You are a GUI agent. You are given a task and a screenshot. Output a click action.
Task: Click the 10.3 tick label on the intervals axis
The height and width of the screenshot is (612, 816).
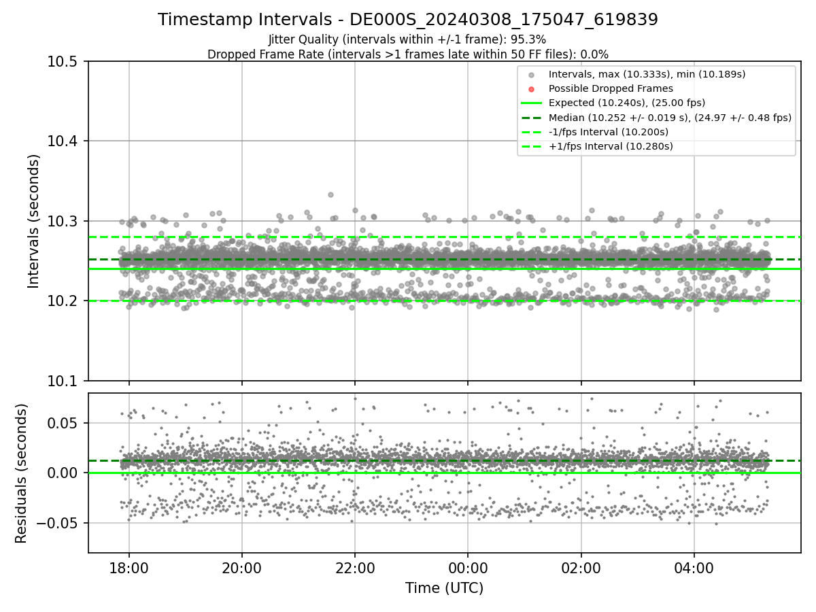pos(64,221)
